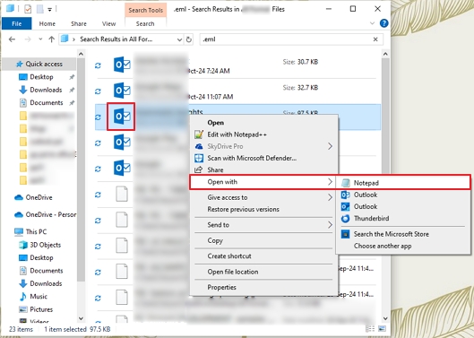Refresh the search results

tap(189, 39)
